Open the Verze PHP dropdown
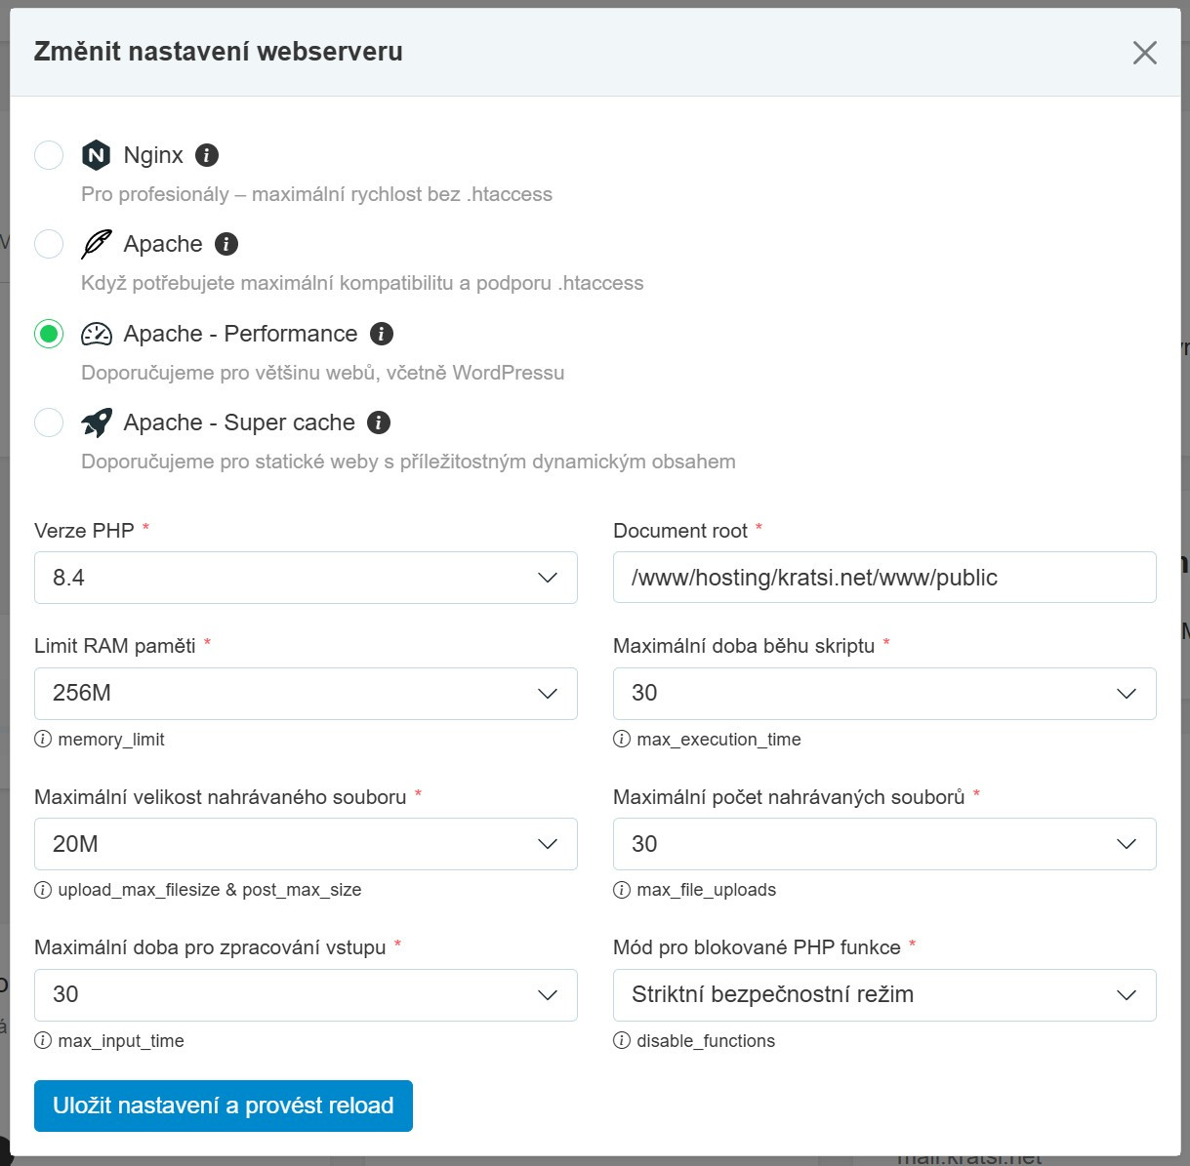This screenshot has width=1190, height=1166. (306, 578)
